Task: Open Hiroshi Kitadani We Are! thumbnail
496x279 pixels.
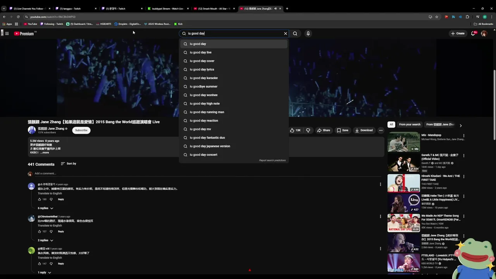Action: coord(403,183)
